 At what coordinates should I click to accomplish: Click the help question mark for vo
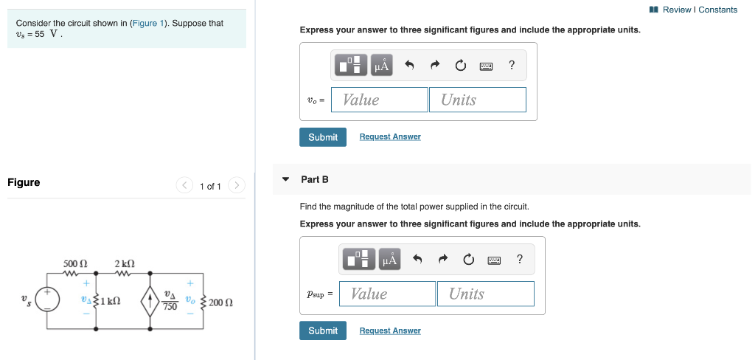click(512, 65)
